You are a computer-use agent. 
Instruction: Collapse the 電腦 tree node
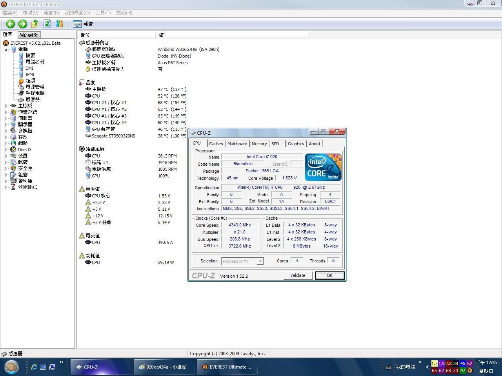pyautogui.click(x=6, y=49)
